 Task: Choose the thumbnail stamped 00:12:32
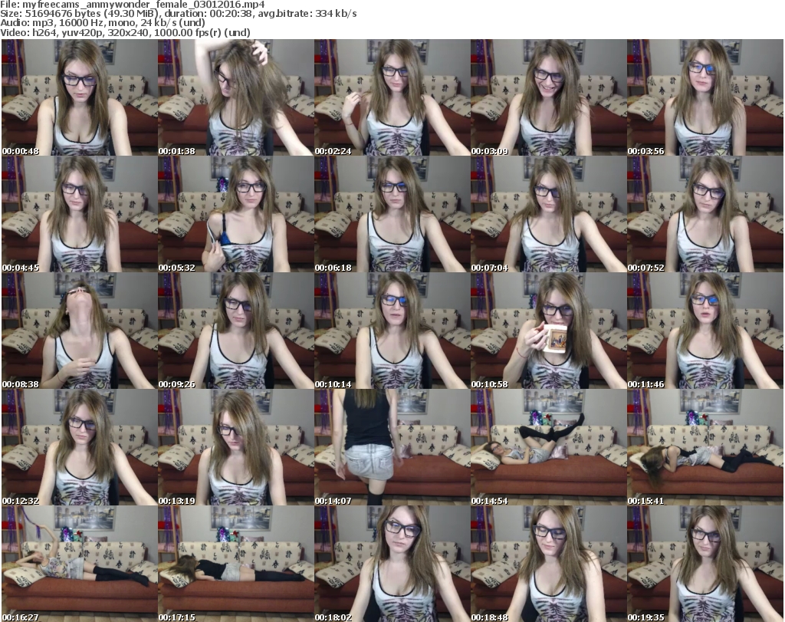[x=80, y=448]
